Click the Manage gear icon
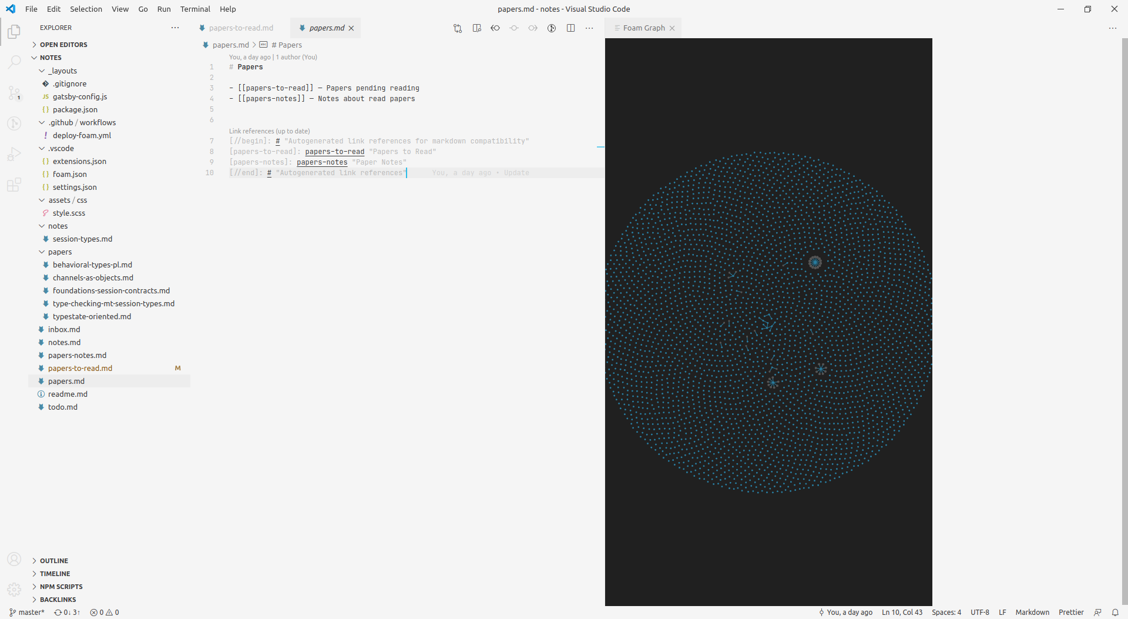1128x619 pixels. (14, 589)
